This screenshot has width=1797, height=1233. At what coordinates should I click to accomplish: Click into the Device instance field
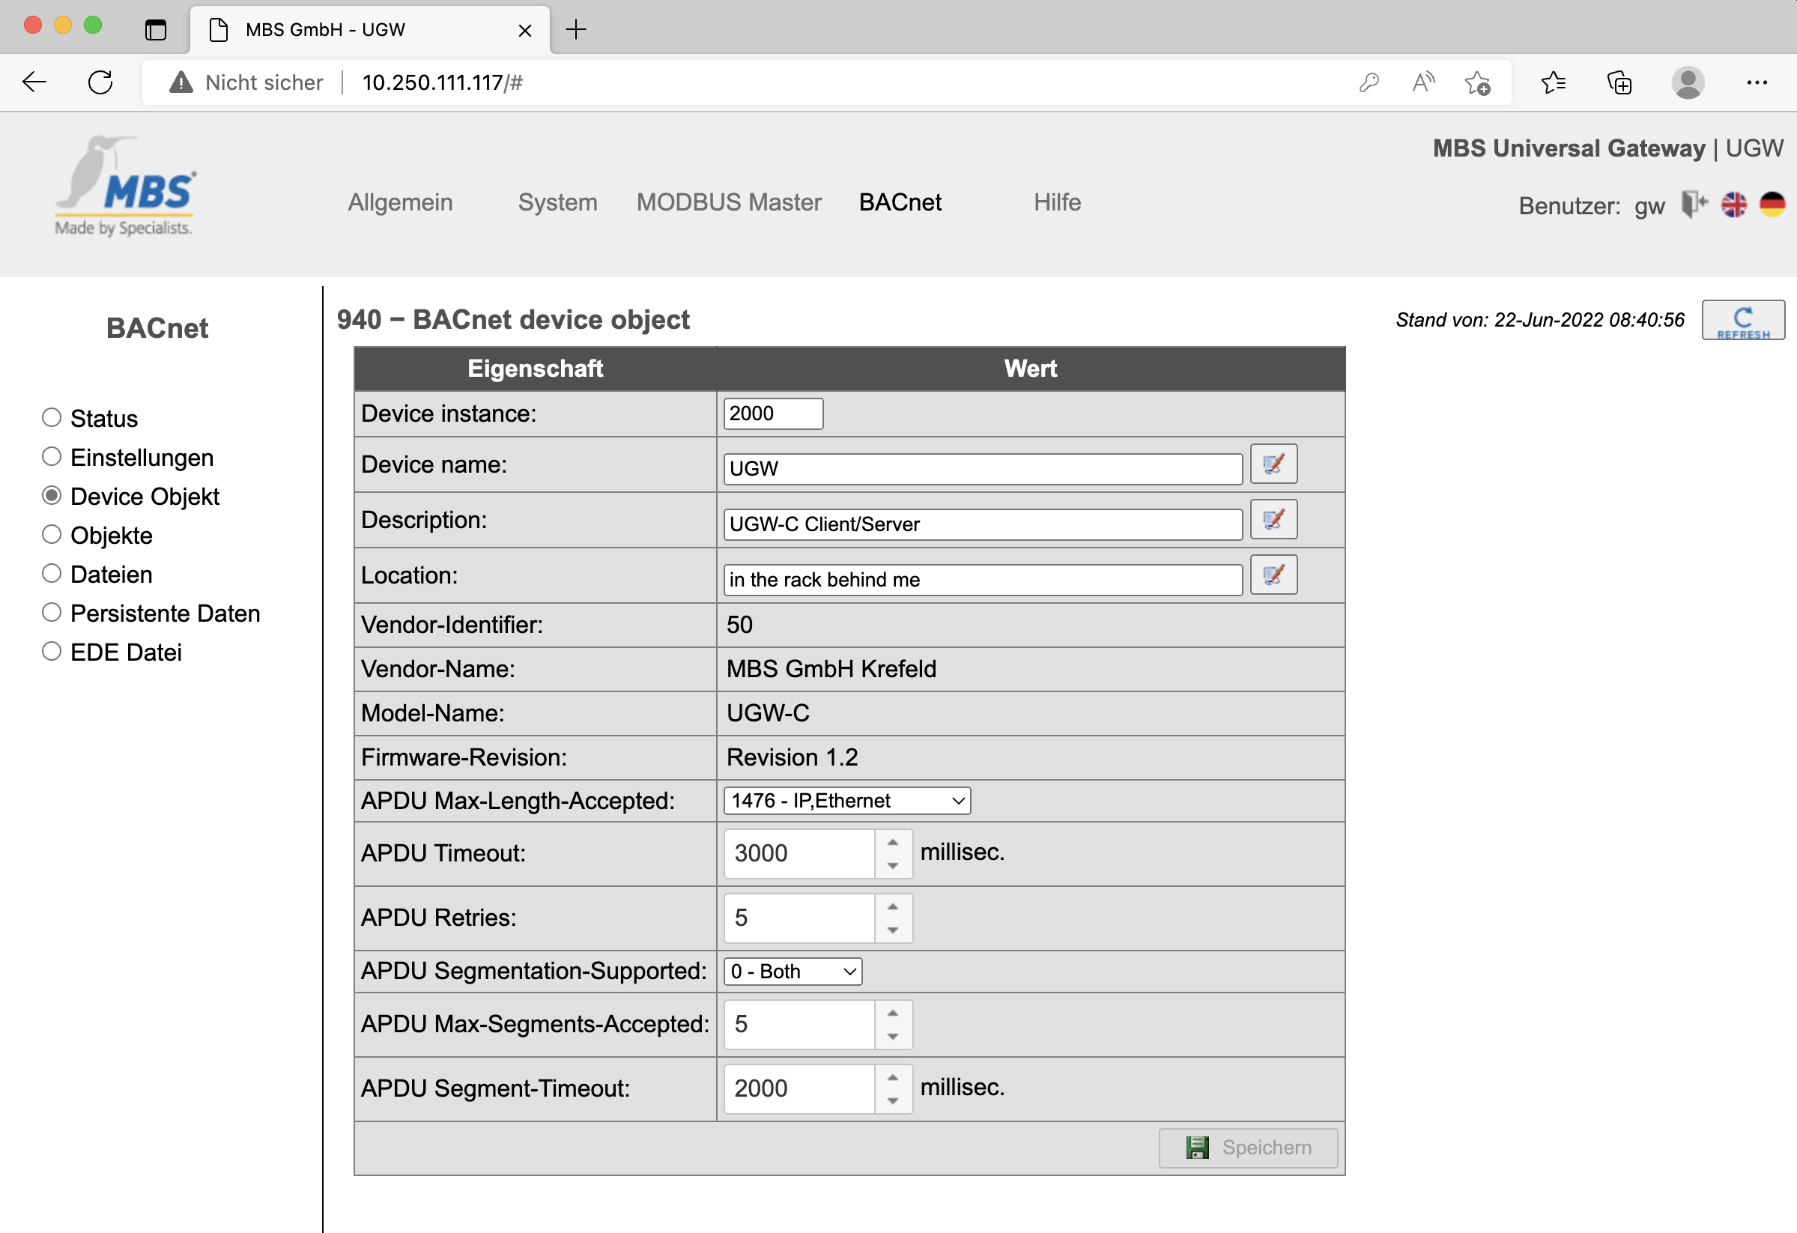point(772,413)
